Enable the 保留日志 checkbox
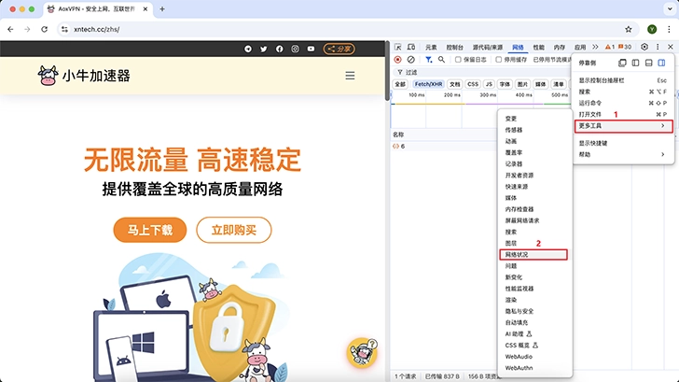This screenshot has height=382, width=679. pyautogui.click(x=458, y=60)
